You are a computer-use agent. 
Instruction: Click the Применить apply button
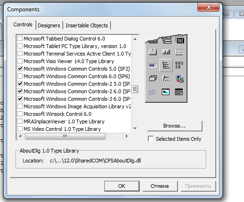click(x=198, y=186)
